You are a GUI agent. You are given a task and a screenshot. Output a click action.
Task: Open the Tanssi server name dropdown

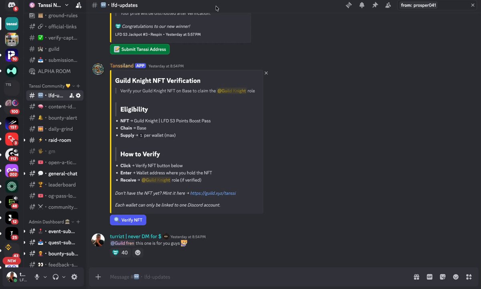click(x=49, y=5)
